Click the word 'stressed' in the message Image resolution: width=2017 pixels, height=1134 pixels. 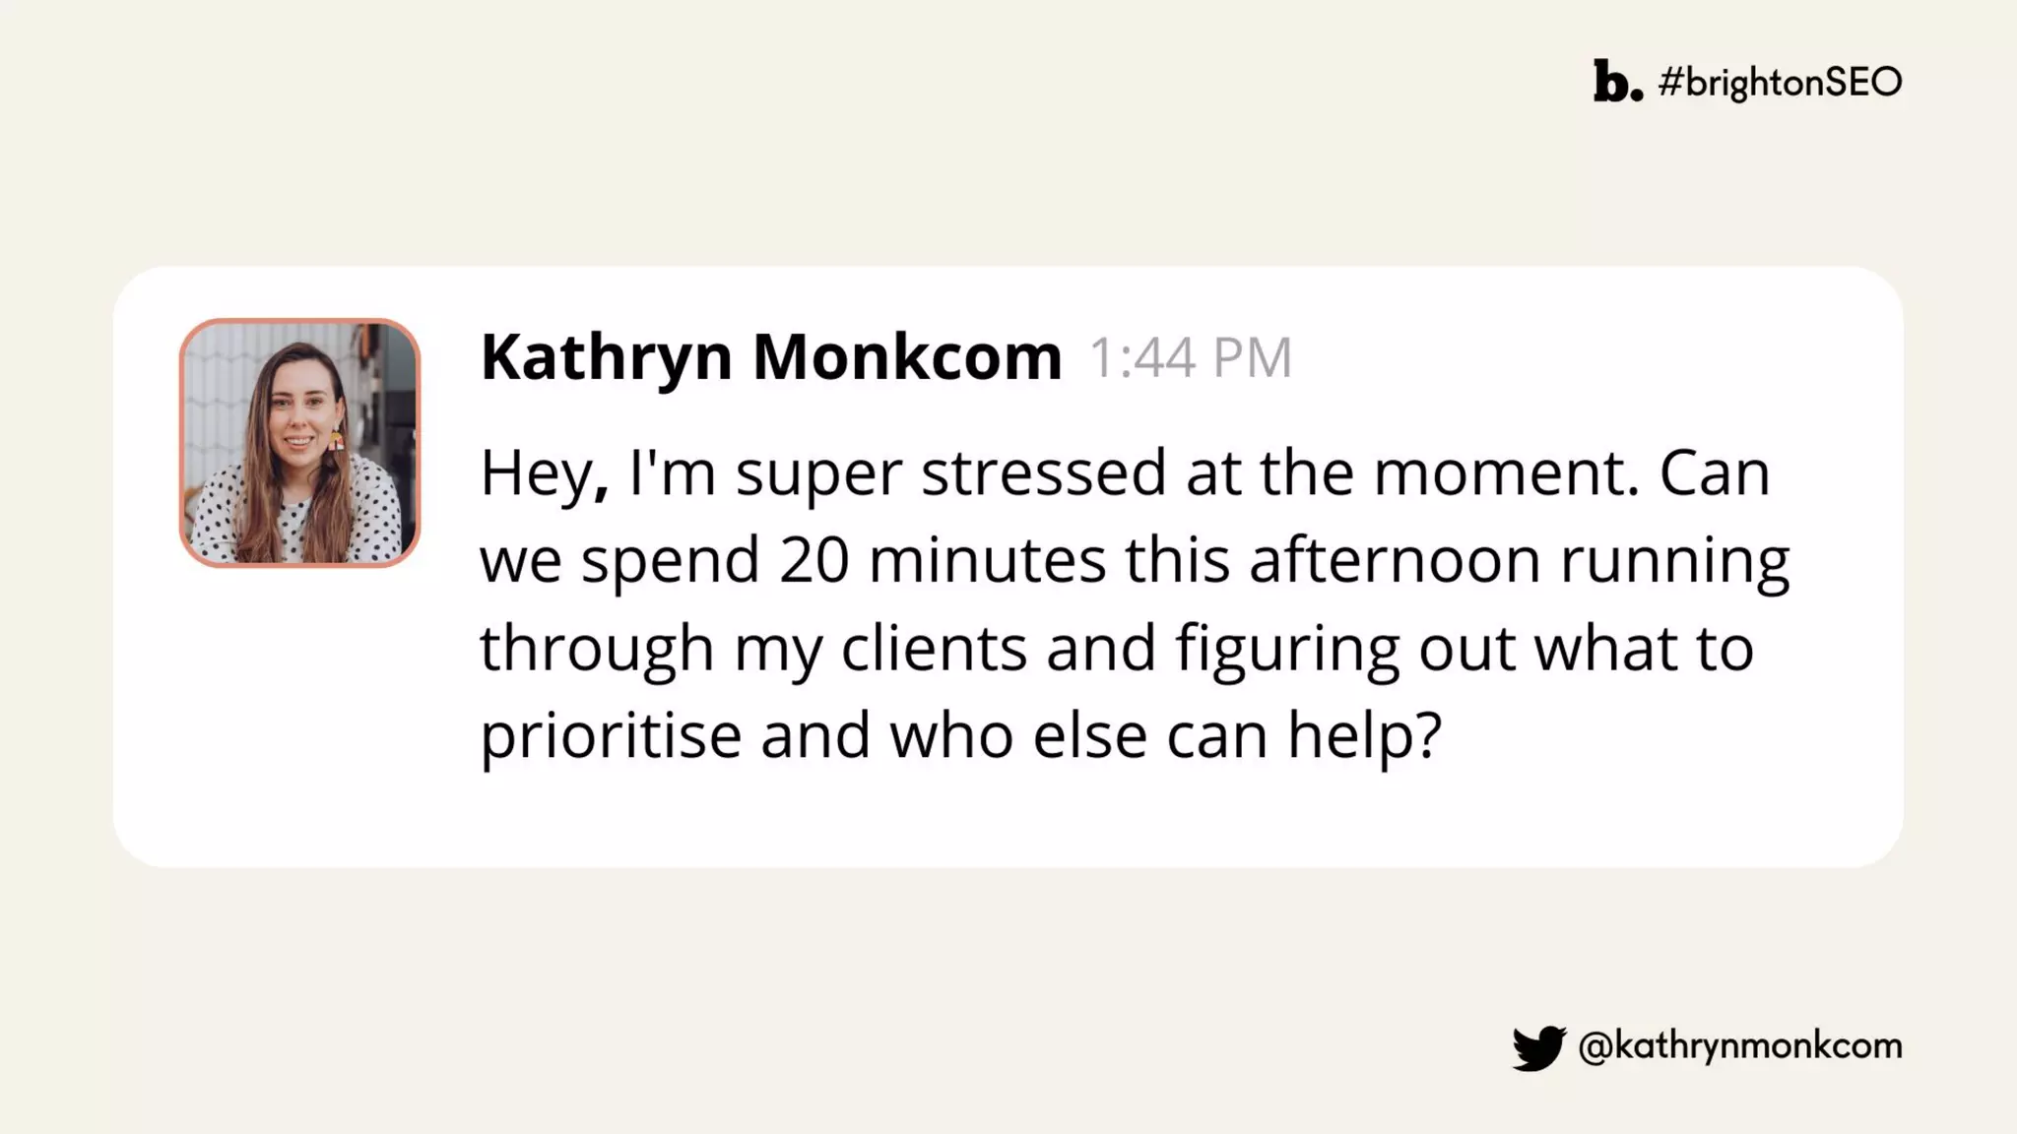[x=1043, y=472]
